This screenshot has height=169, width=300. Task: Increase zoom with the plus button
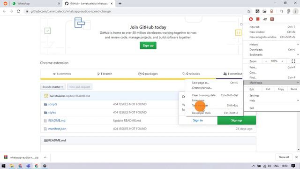(282, 61)
